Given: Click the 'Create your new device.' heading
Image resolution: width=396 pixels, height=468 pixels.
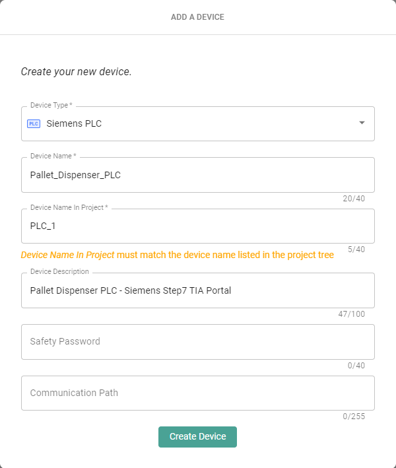Looking at the screenshot, I should [77, 71].
